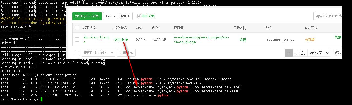This screenshot has height=105, width=352.
Task: Click the 0.00% CPU value
Action: 141,39
